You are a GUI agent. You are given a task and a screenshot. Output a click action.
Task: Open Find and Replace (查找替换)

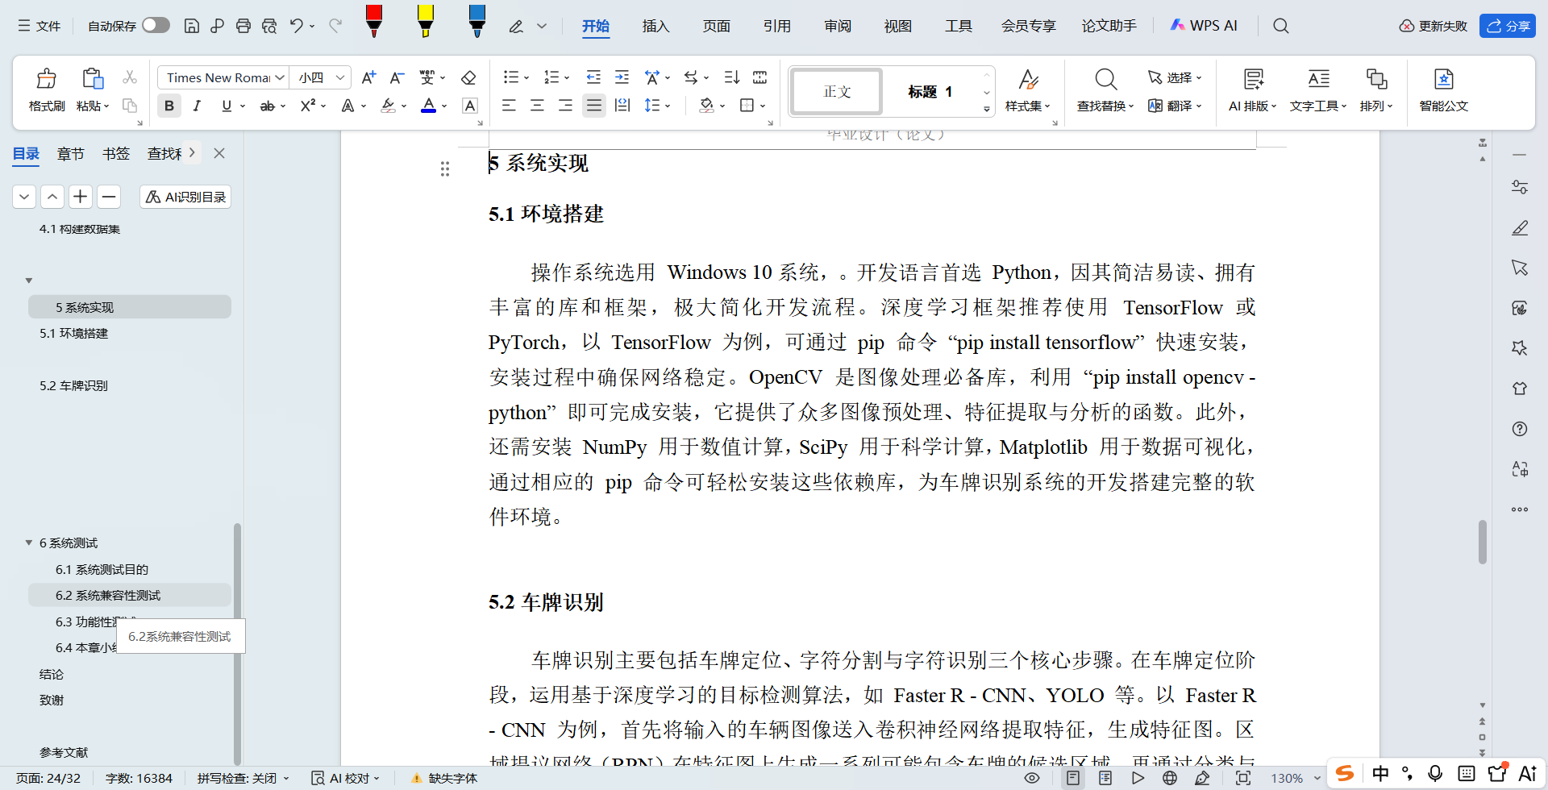(x=1105, y=89)
